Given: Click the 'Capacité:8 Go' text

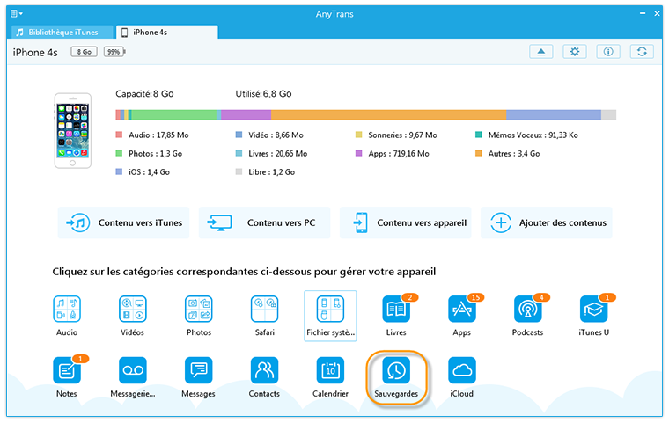Looking at the screenshot, I should 144,94.
